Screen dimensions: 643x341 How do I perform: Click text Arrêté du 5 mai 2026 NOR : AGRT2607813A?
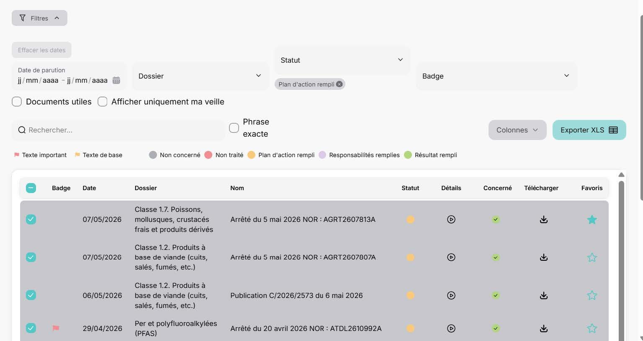point(303,219)
